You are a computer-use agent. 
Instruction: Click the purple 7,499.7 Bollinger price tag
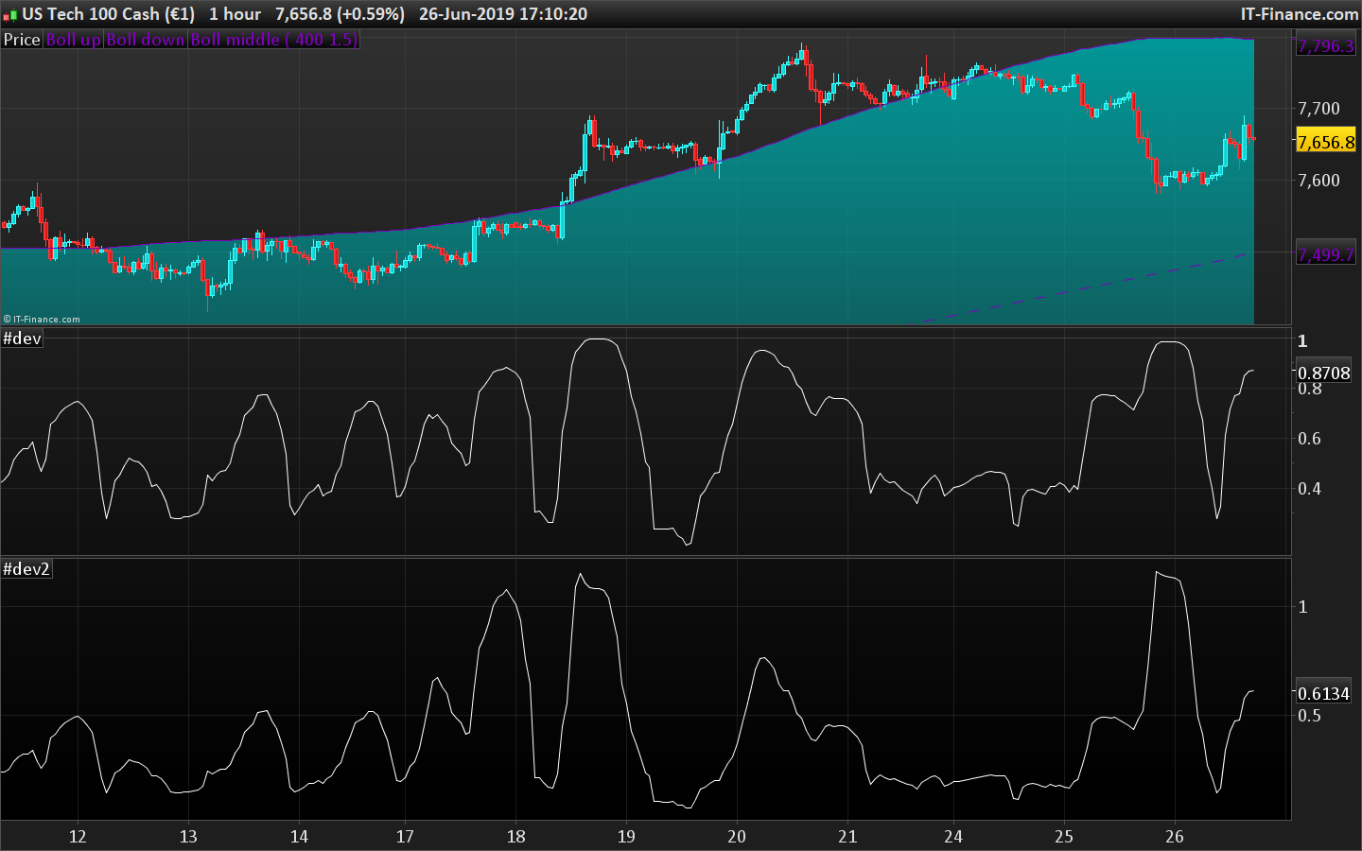1326,254
